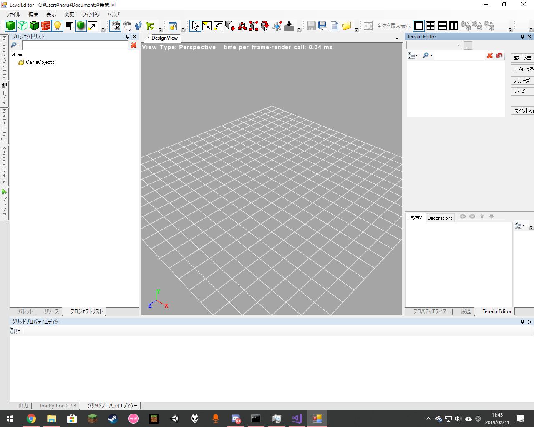Image resolution: width=534 pixels, height=427 pixels.
Task: Click the スムーズ terrain button
Action: pyautogui.click(x=522, y=80)
